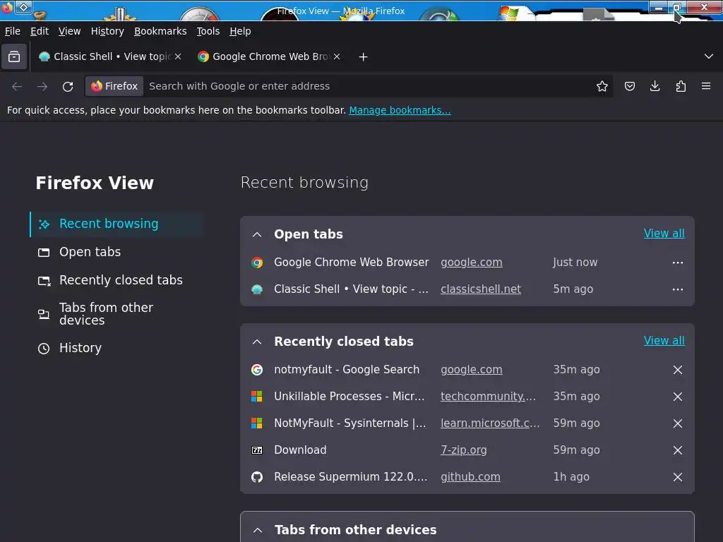Image resolution: width=723 pixels, height=542 pixels.
Task: Reopen NotMyFault - Sysinternals closed tab
Action: point(350,423)
